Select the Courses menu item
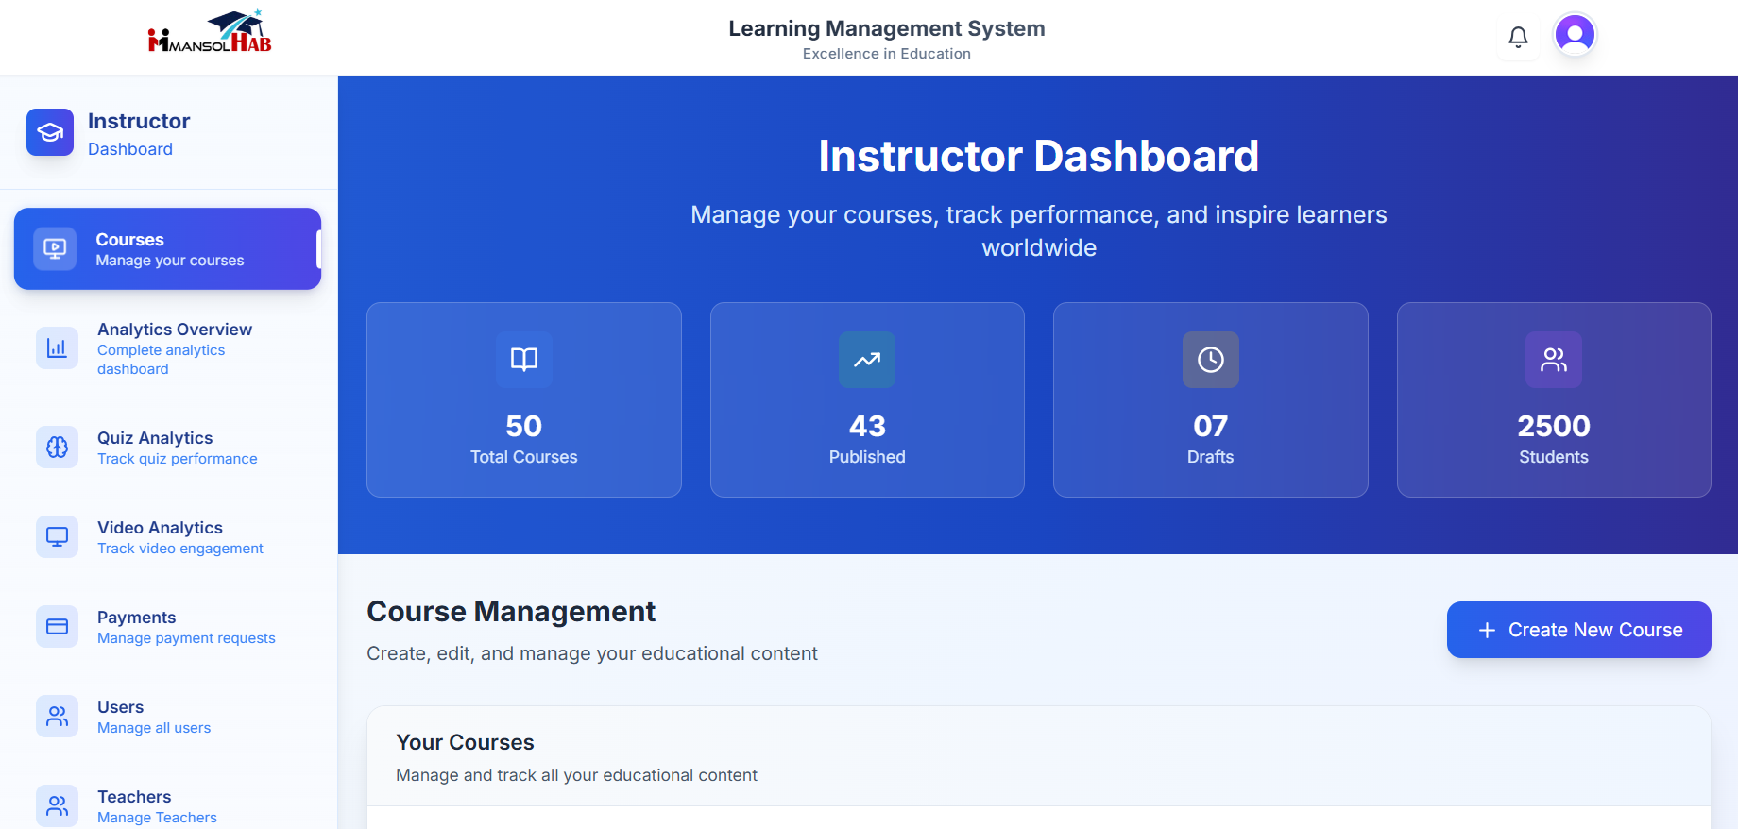This screenshot has width=1738, height=829. (x=168, y=249)
